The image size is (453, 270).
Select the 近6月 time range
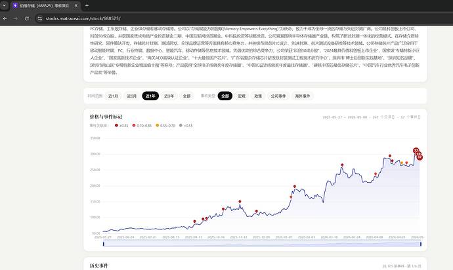pos(132,96)
